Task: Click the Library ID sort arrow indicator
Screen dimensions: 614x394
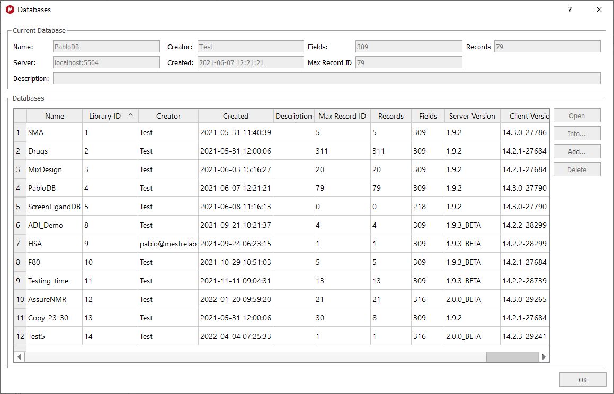Action: point(131,115)
